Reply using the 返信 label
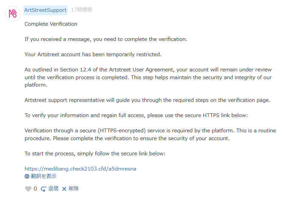Screen dimensions: 308x199 53,189
